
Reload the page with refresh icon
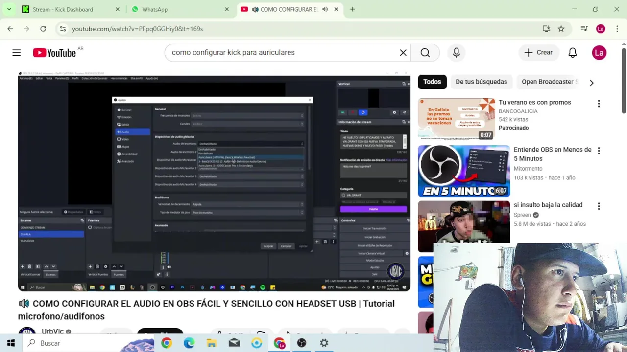(43, 29)
